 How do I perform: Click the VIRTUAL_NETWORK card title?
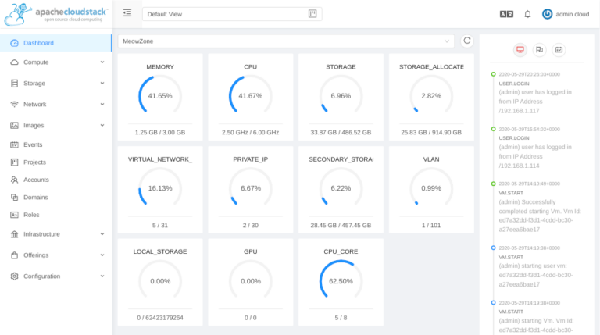[160, 159]
